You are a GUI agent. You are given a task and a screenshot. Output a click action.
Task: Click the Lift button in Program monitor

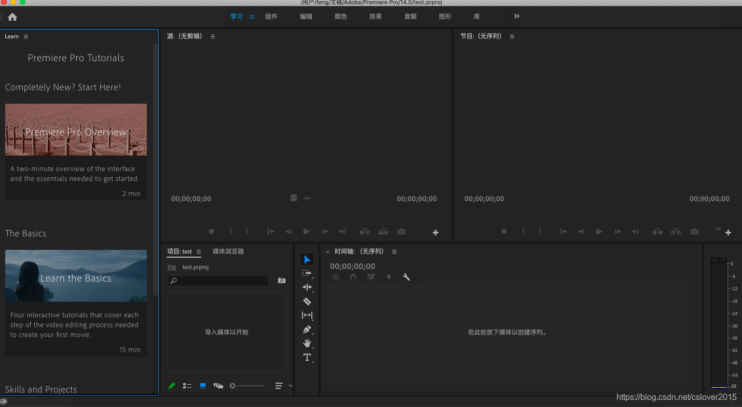tap(657, 232)
